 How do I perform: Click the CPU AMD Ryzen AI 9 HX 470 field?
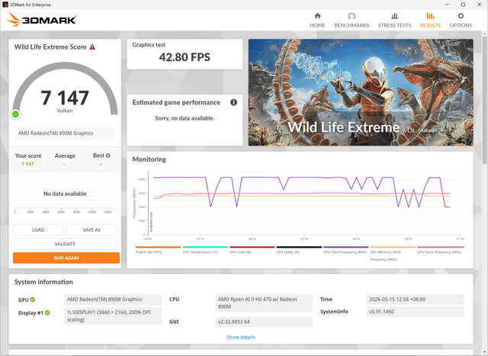tap(264, 303)
